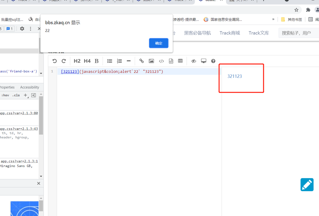Insert horizontal rule line

(x=129, y=61)
